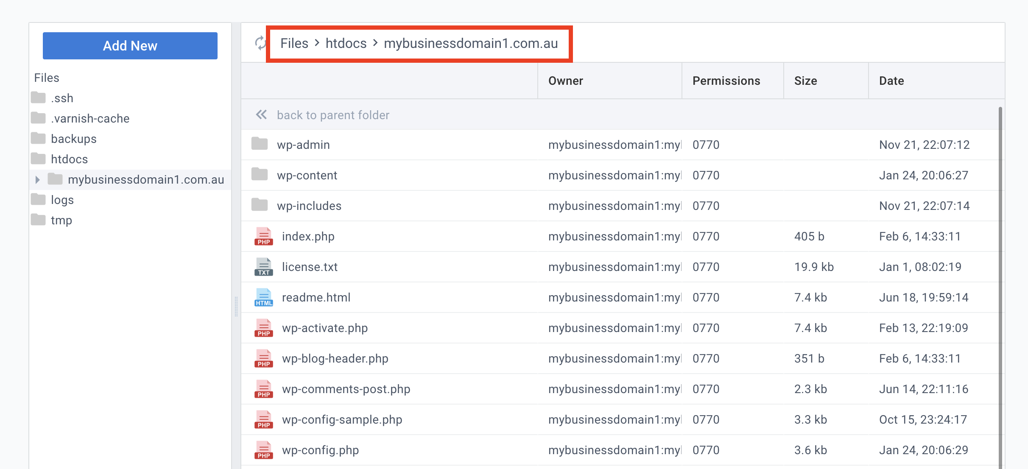The height and width of the screenshot is (469, 1028).
Task: Click the refresh icon beside breadcrumb
Action: pos(260,43)
